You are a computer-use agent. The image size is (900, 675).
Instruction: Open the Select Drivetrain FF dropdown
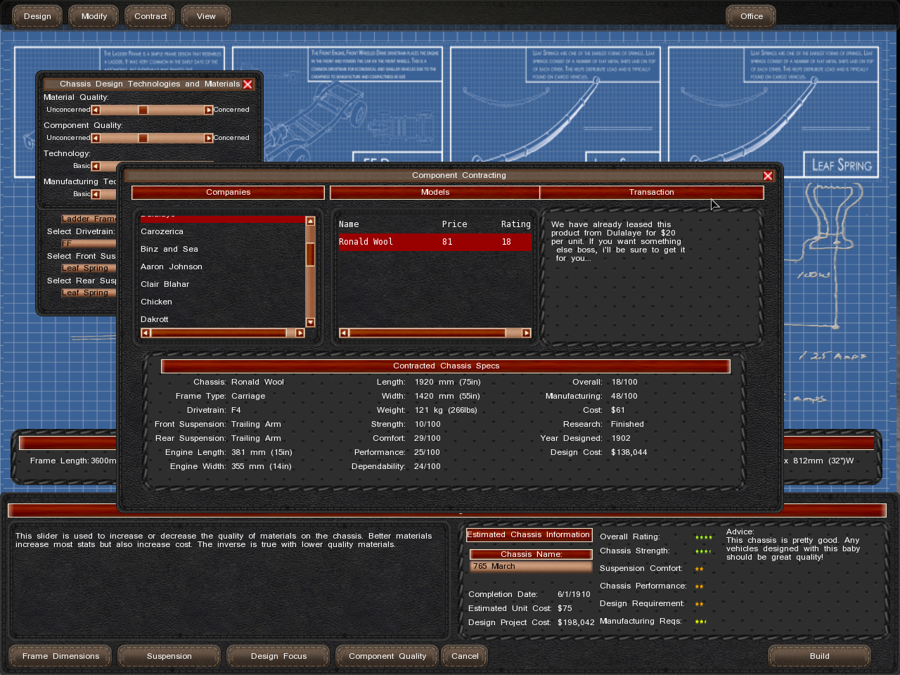tap(88, 243)
